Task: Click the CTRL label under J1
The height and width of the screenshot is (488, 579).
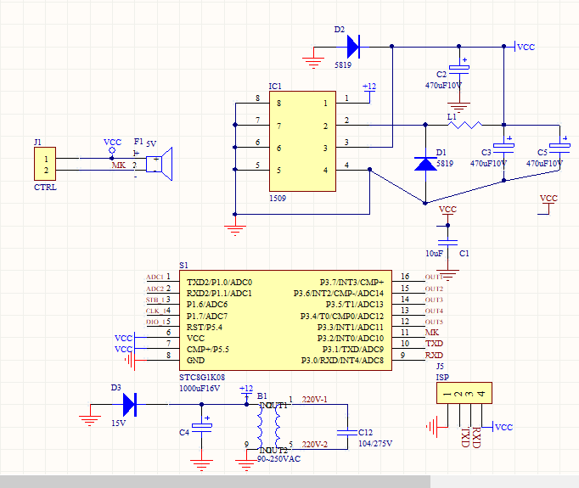Action: [45, 188]
